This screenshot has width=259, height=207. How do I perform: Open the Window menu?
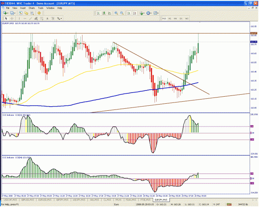50,8
